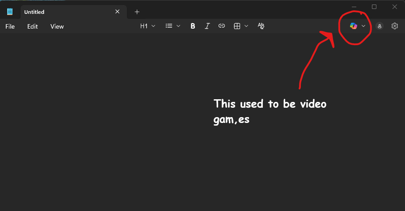Maximize the Notepad window

[374, 7]
